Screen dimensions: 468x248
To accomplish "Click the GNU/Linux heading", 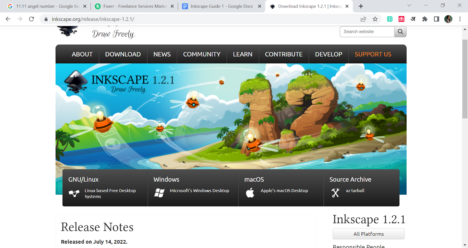I will tap(83, 179).
